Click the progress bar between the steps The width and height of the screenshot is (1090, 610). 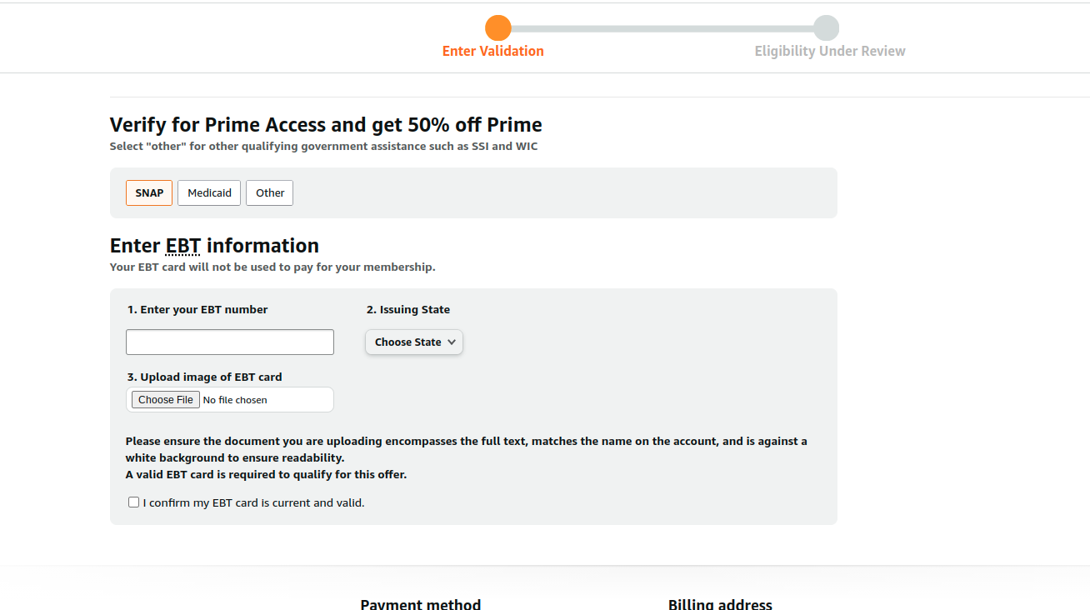[662, 28]
